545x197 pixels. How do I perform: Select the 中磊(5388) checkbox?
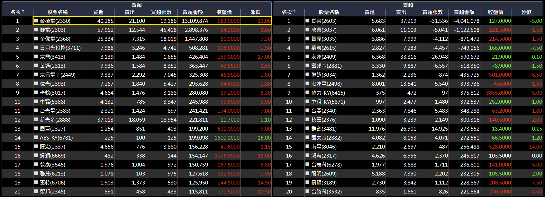[x=36, y=101]
